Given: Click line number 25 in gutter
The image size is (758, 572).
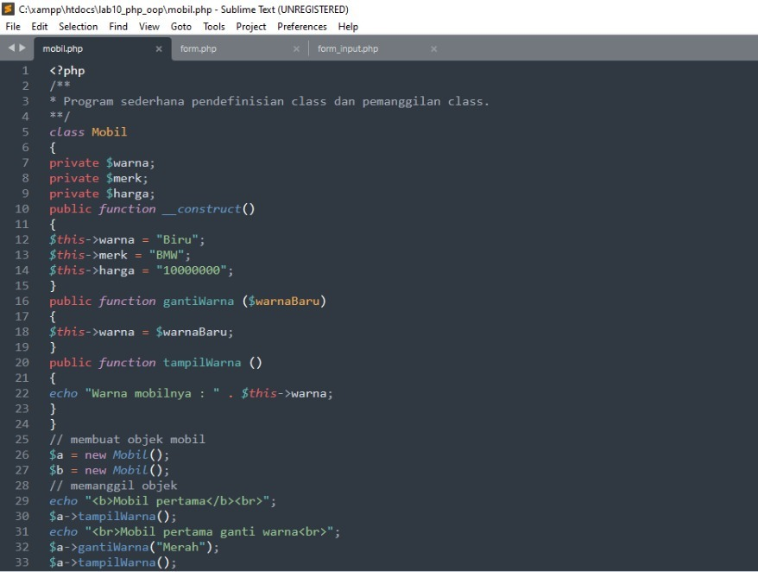Looking at the screenshot, I should tap(22, 440).
